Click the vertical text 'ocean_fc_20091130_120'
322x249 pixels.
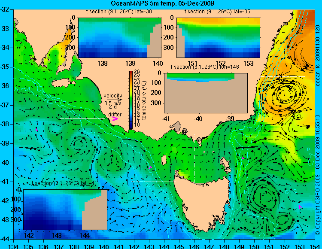[x=318, y=55]
